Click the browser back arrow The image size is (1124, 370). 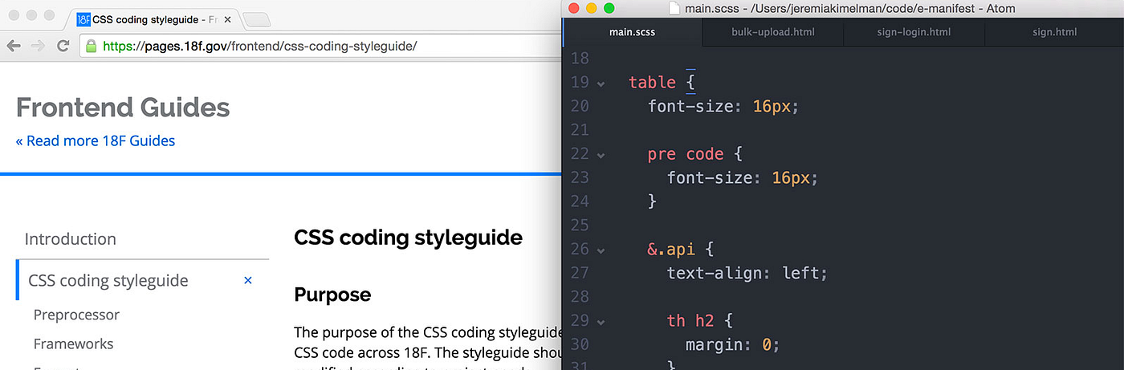14,46
